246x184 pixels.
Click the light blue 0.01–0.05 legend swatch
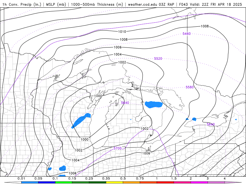30,182
